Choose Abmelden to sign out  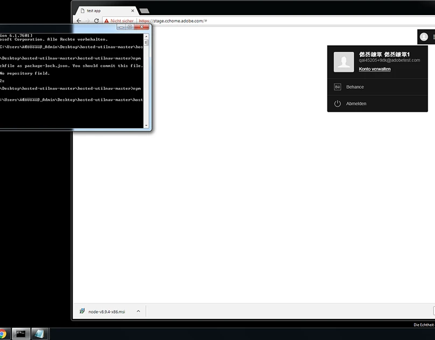[x=356, y=103]
